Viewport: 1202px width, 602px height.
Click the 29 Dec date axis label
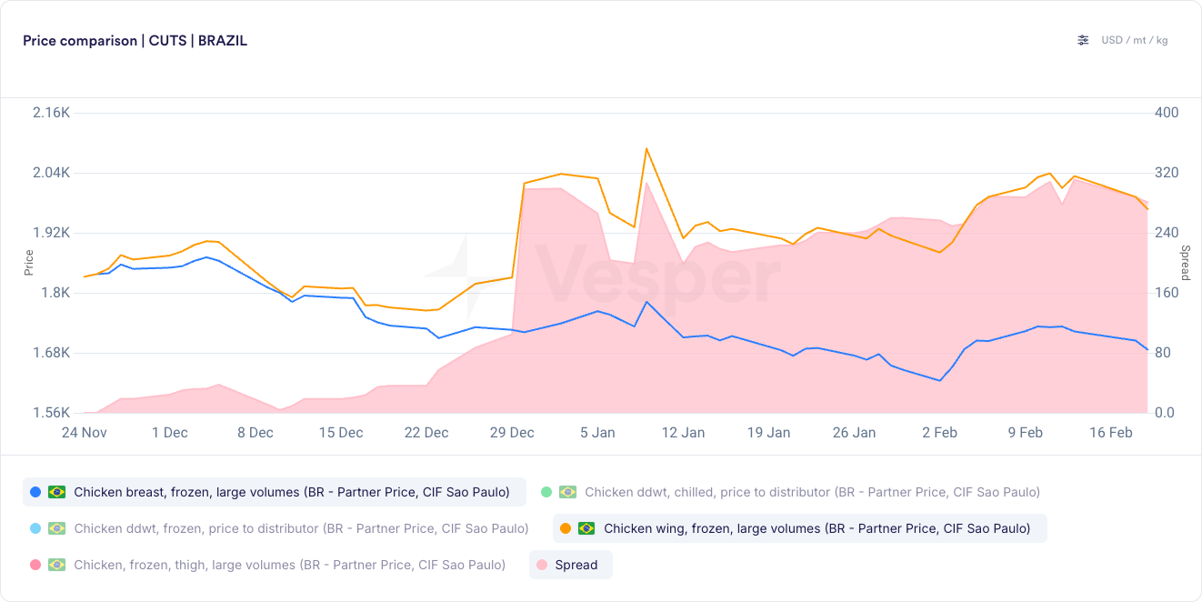click(x=512, y=433)
